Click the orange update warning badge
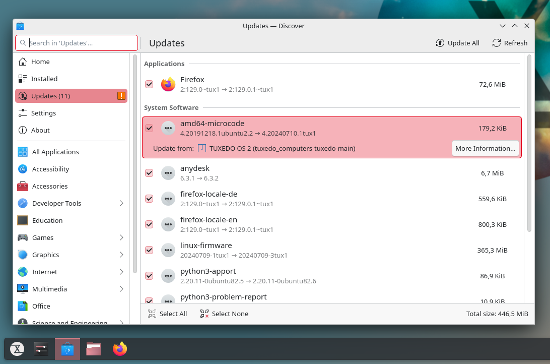 [x=121, y=96]
